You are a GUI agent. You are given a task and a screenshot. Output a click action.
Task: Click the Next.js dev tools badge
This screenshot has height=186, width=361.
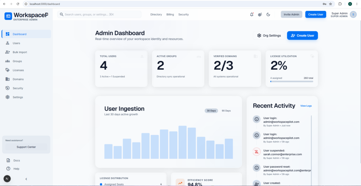7,179
